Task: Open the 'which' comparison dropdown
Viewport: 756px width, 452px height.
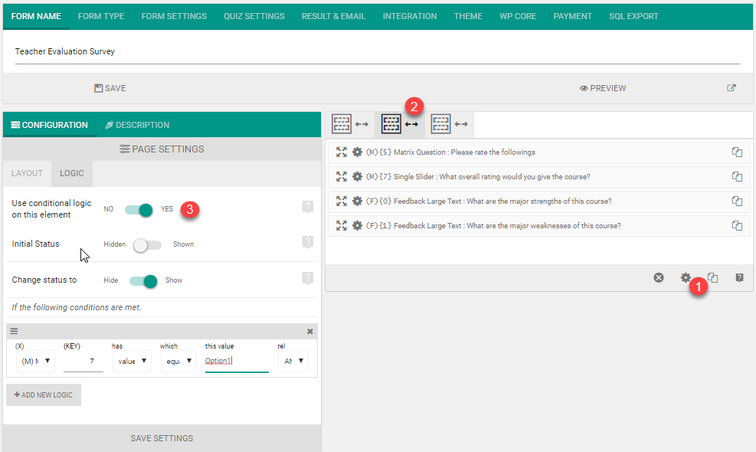Action: click(x=178, y=361)
